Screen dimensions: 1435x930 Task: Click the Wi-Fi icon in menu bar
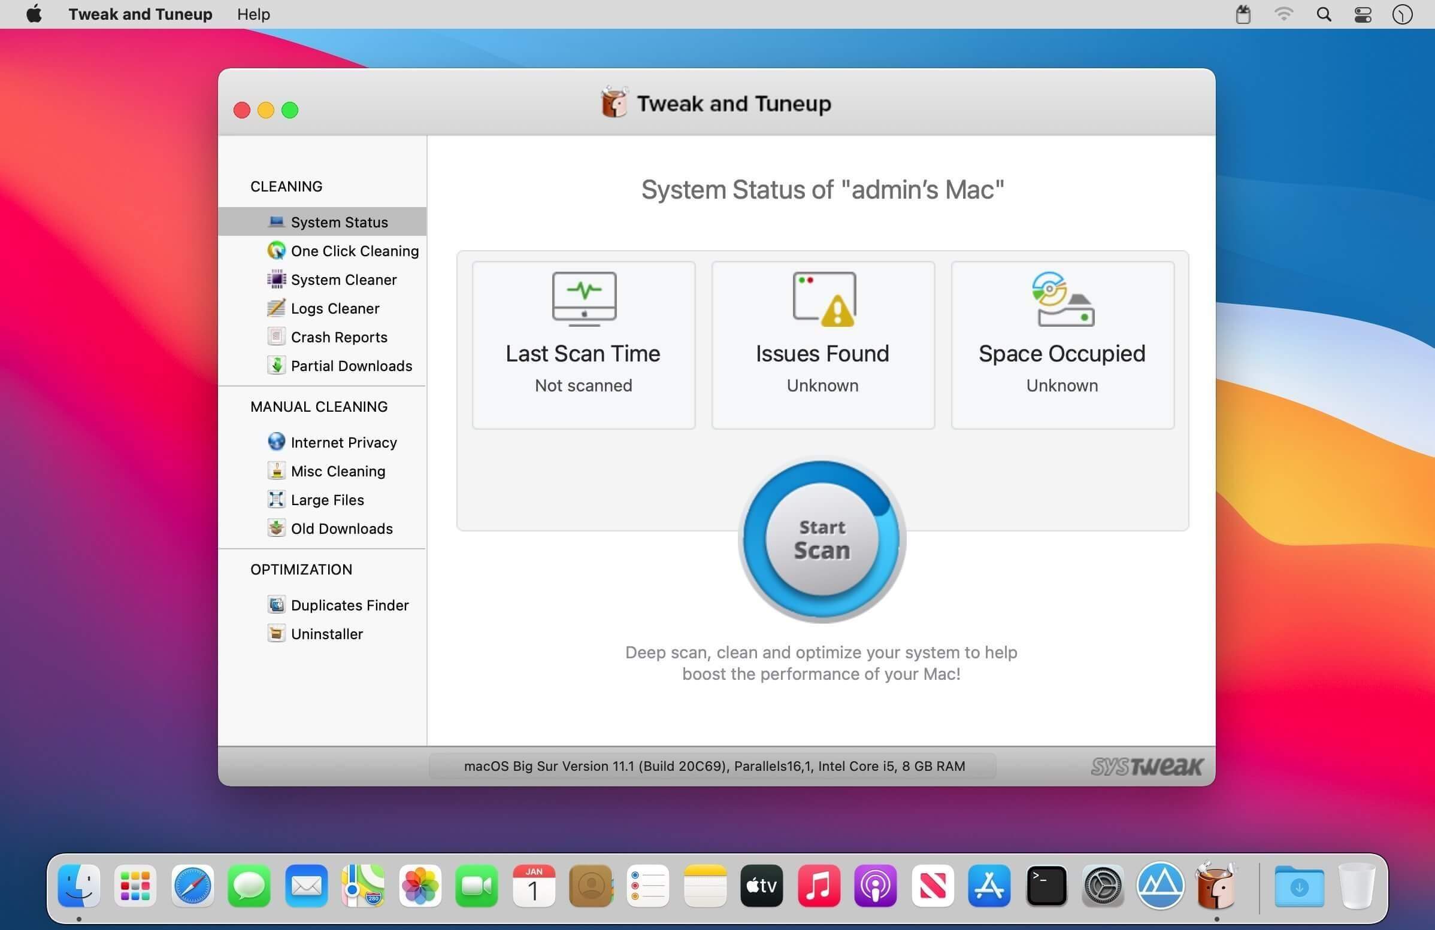tap(1283, 14)
